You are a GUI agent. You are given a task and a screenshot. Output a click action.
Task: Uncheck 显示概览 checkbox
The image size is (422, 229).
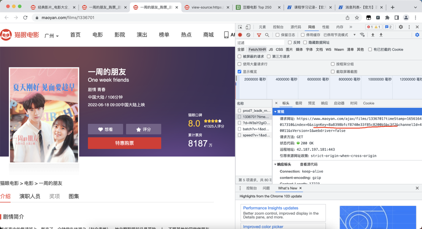pos(239,72)
